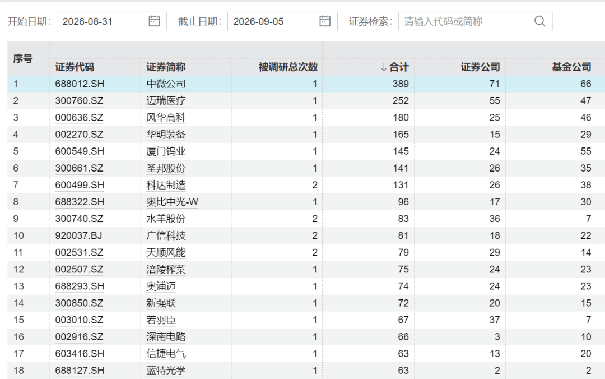Open the 广信科技 stock name link
This screenshot has width=605, height=379.
coord(166,235)
